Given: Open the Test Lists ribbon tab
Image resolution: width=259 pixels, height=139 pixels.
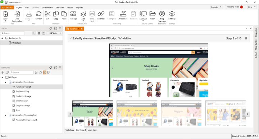Looking at the screenshot, I should click(x=60, y=8).
